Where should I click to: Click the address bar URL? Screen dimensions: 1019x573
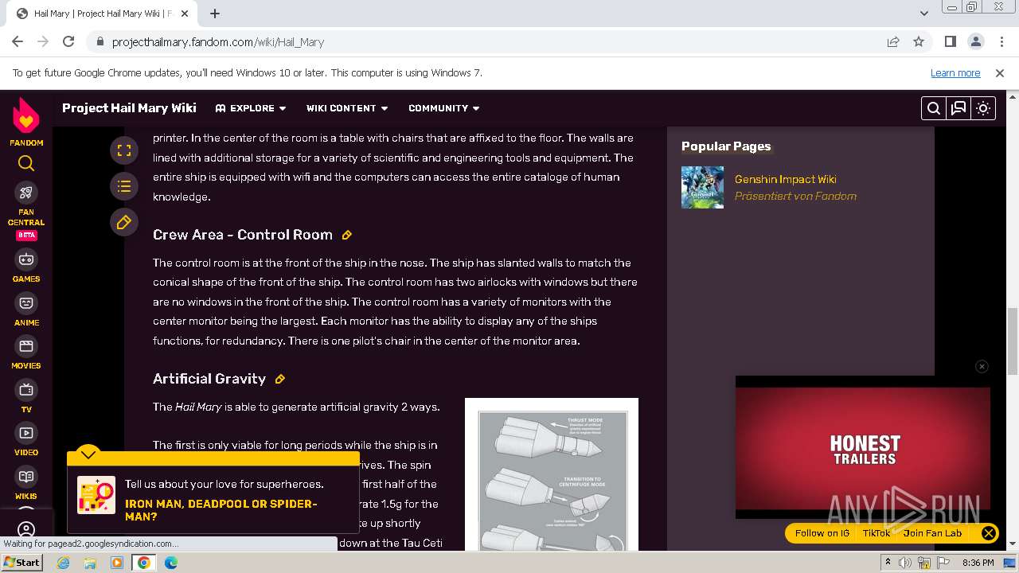pos(218,42)
